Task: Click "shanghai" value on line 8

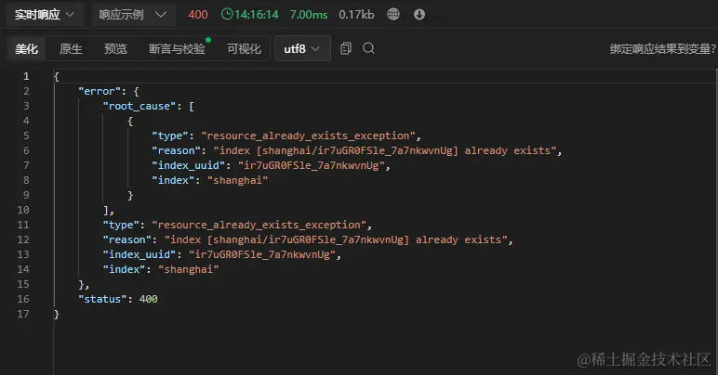Action: click(237, 180)
